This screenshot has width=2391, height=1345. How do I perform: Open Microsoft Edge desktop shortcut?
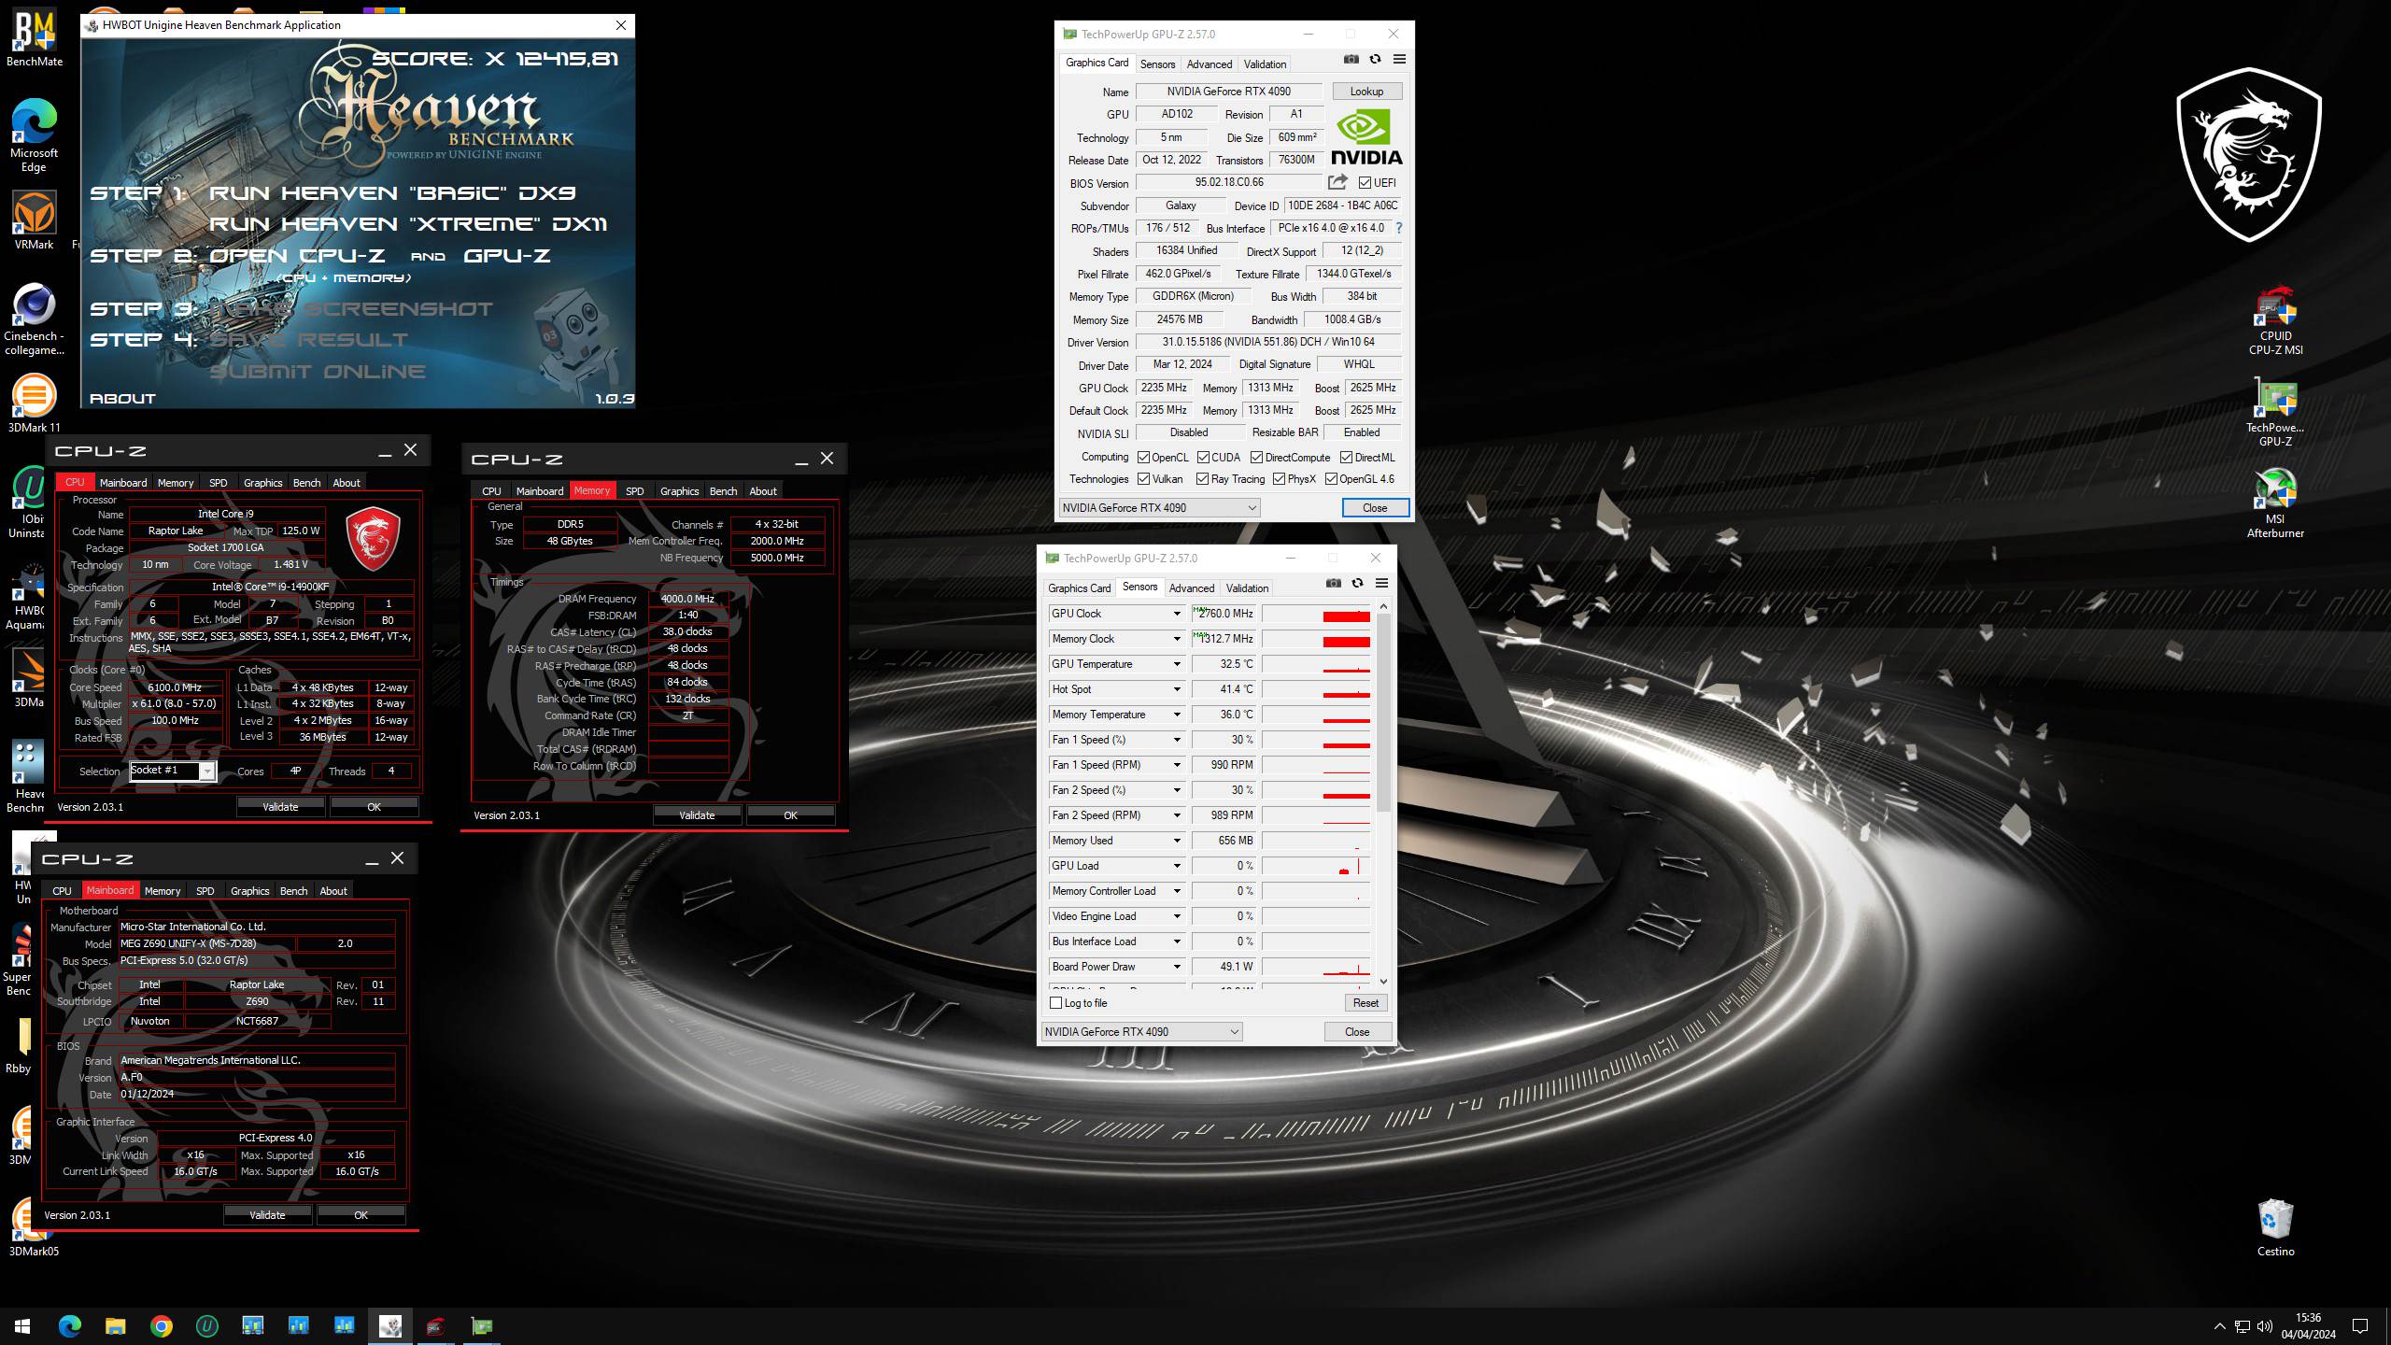[x=35, y=135]
